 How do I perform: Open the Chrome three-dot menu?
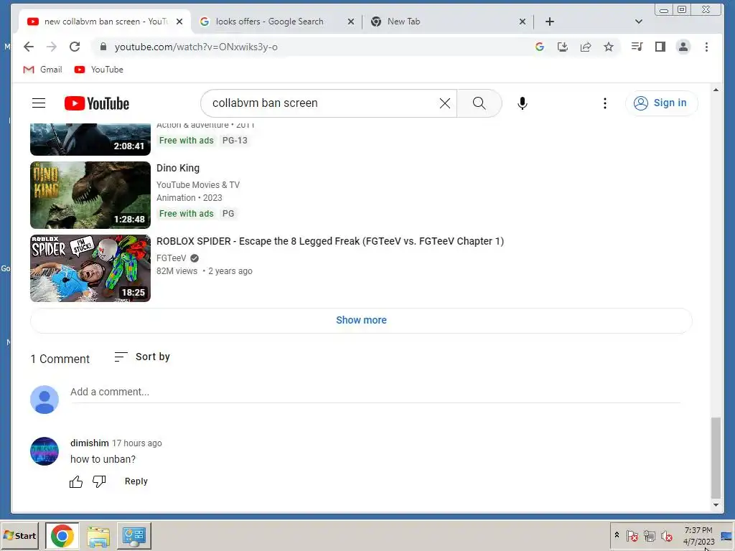pyautogui.click(x=706, y=47)
